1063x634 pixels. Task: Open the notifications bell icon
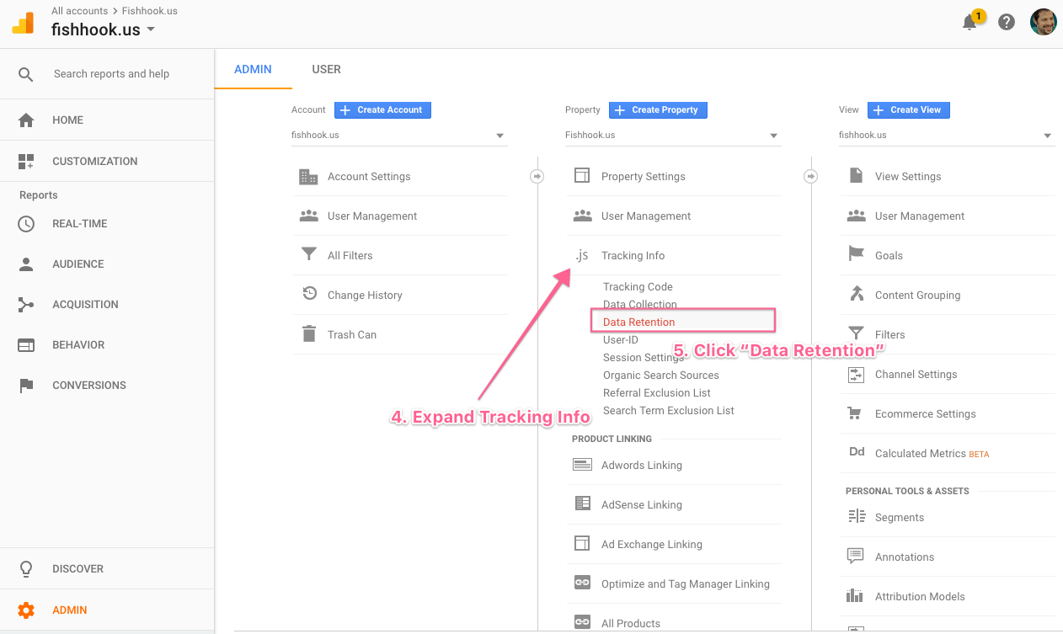click(971, 21)
